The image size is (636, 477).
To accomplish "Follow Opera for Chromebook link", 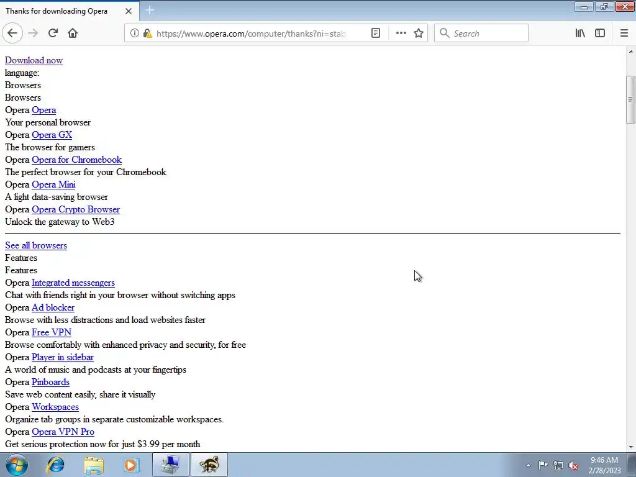I will (76, 160).
